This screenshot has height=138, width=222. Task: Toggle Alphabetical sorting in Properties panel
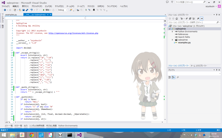pyautogui.click(x=173, y=77)
